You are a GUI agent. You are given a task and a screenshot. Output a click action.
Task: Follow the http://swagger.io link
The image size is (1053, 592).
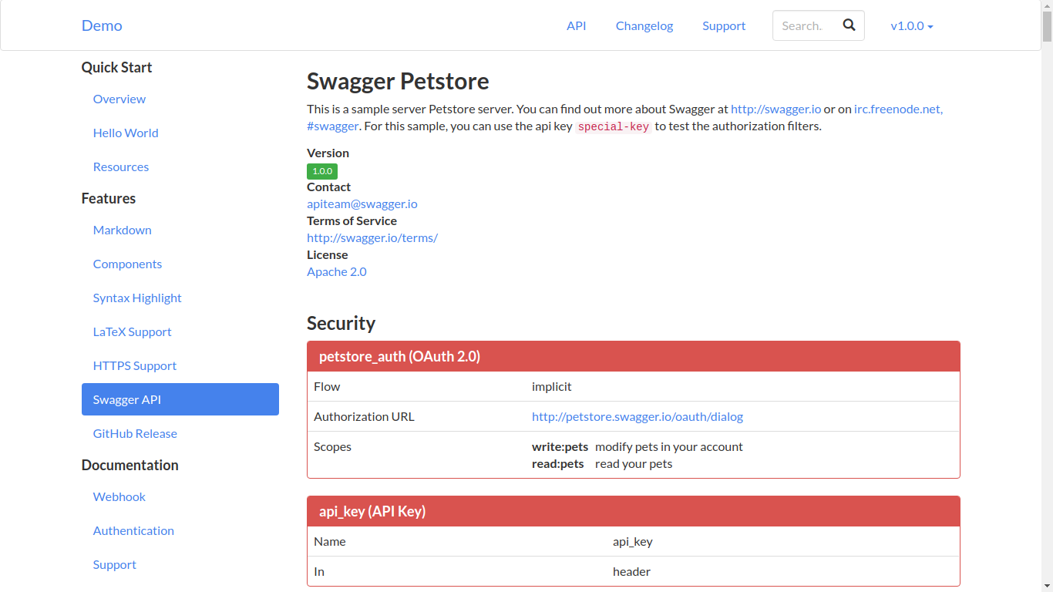[x=775, y=109]
